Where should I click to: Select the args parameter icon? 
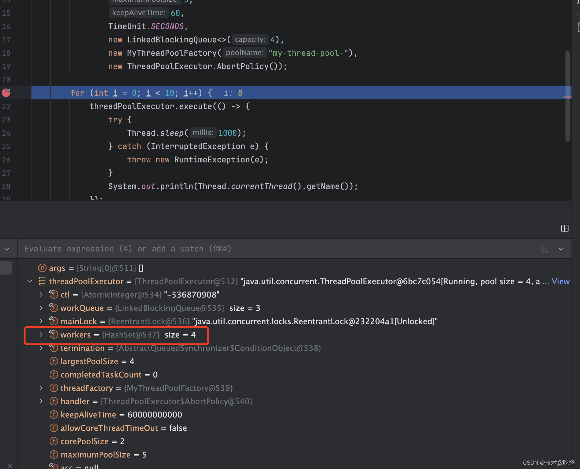(x=42, y=268)
